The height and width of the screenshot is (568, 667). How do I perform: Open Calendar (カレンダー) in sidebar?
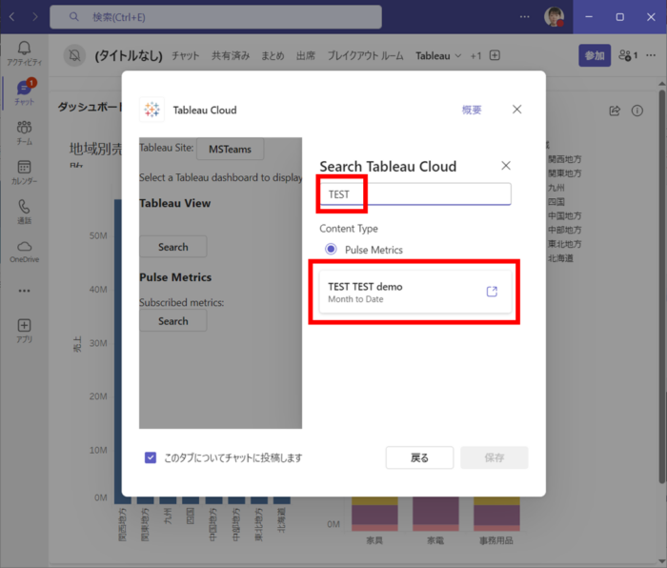pyautogui.click(x=24, y=172)
